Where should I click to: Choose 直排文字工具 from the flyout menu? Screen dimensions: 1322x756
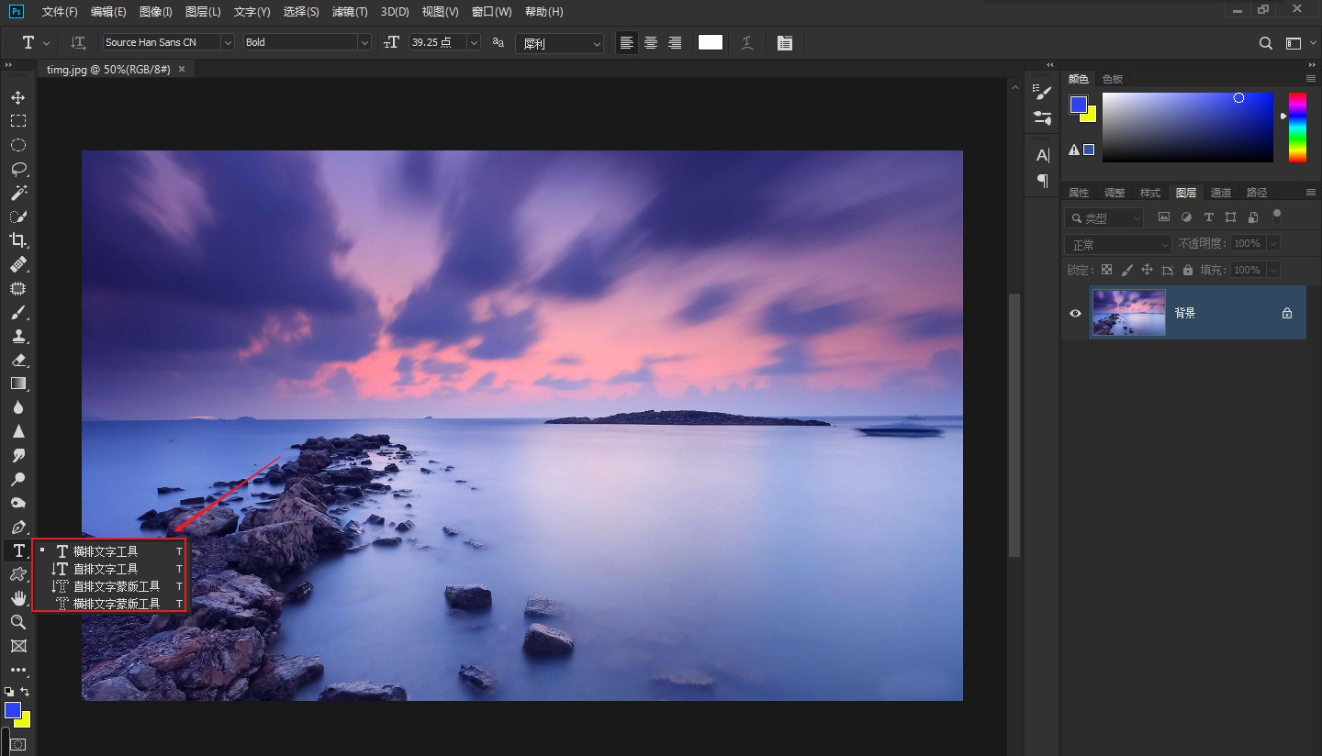tap(106, 569)
